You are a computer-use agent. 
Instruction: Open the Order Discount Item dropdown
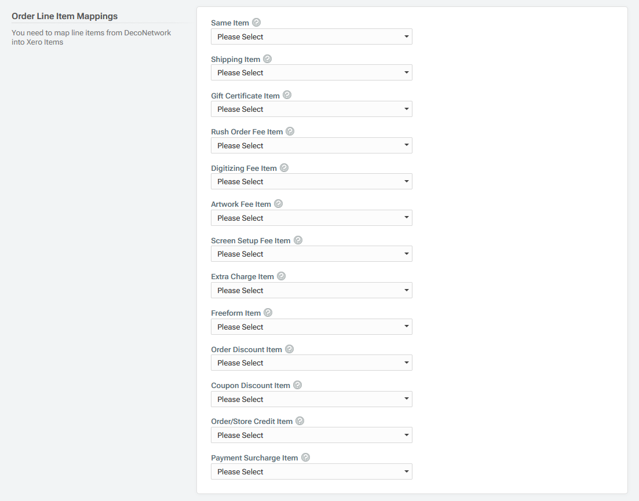311,363
